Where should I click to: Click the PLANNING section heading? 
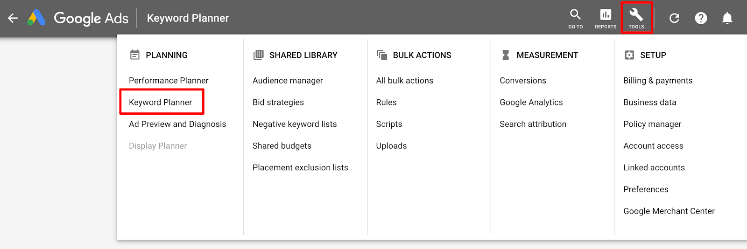coord(167,55)
